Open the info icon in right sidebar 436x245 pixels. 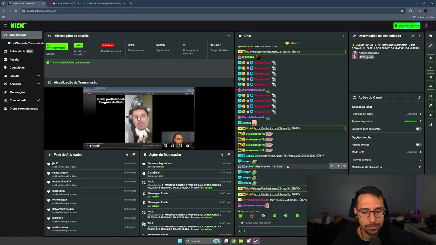click(x=431, y=36)
